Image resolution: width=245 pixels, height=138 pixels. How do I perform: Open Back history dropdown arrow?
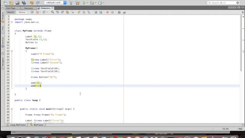(x=40, y=12)
